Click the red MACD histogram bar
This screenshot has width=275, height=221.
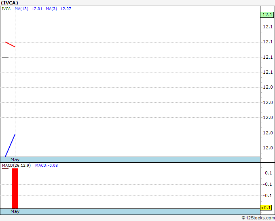click(x=15, y=188)
